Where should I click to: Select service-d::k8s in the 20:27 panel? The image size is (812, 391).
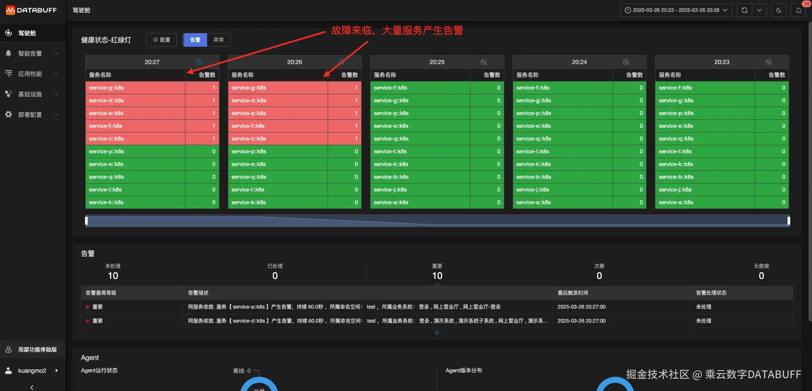pos(152,101)
